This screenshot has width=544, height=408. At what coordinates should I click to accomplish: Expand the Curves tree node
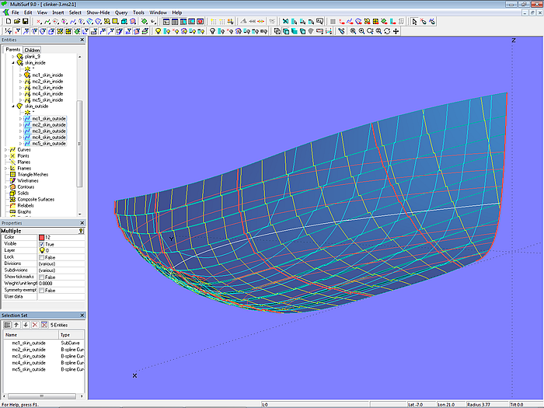tap(6, 149)
